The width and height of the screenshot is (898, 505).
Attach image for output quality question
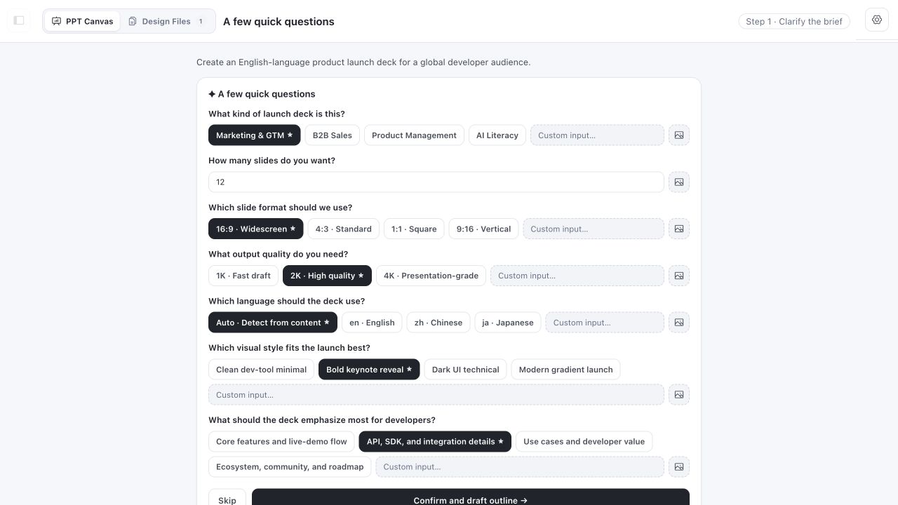coord(679,276)
